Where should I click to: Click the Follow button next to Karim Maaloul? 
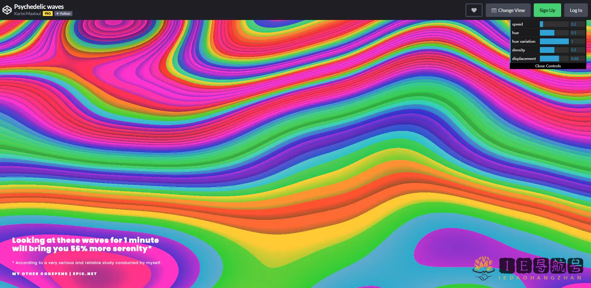(63, 14)
